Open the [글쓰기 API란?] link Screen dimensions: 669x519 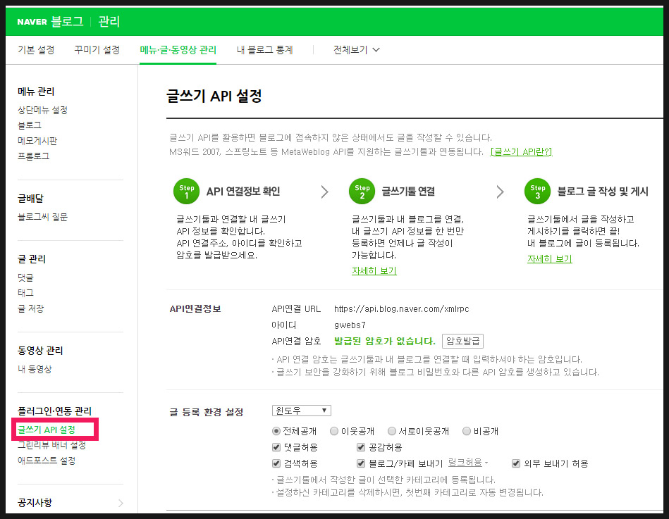click(522, 151)
